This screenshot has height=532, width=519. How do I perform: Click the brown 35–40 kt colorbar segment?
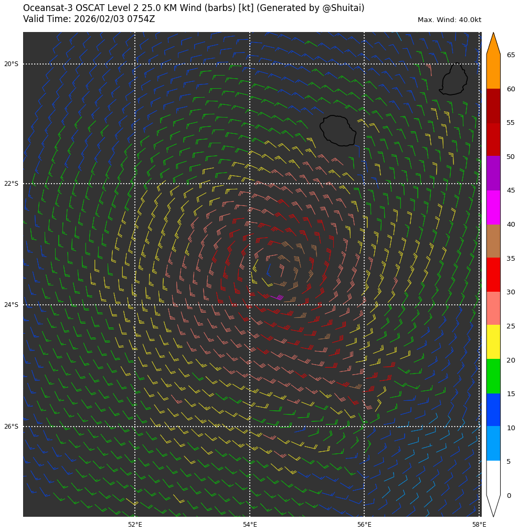click(x=493, y=241)
